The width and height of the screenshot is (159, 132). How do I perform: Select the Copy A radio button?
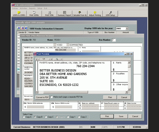[x=24, y=117]
